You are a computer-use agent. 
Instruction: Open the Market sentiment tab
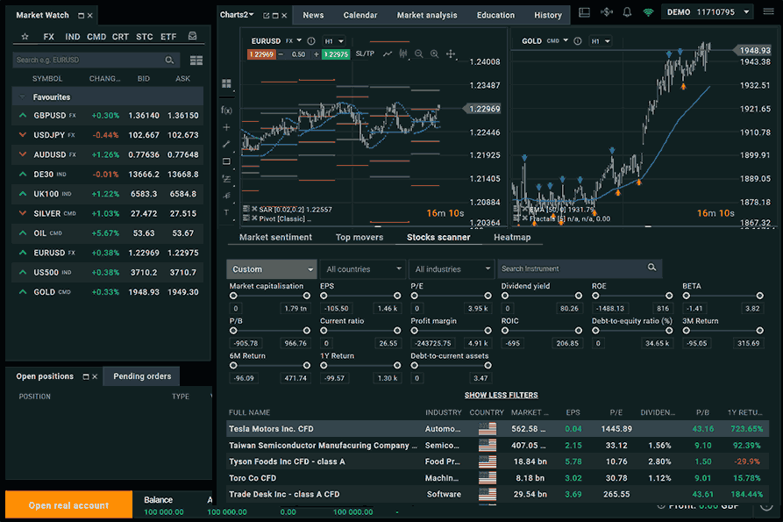point(275,237)
